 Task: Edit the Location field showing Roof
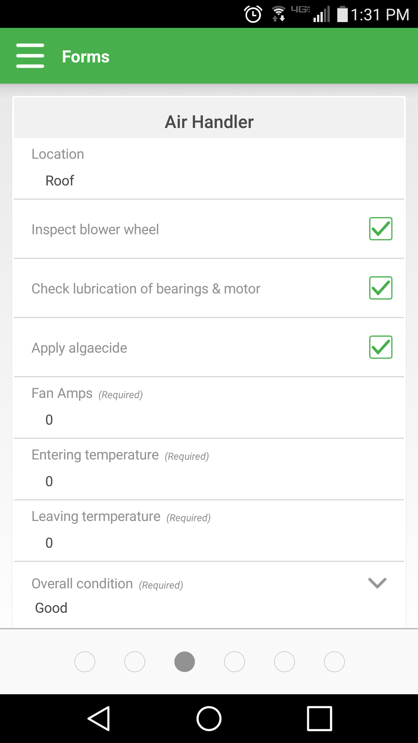tap(209, 181)
